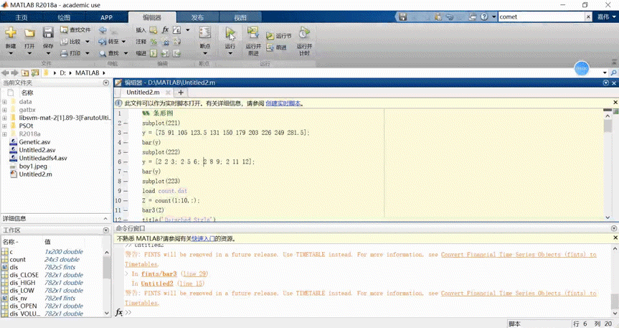Open the 断点 dropdown arrow

click(204, 53)
